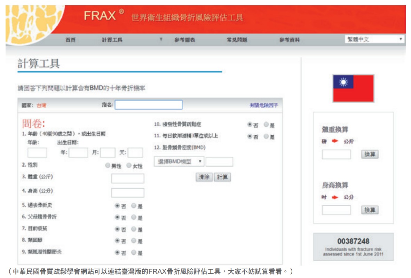
Task: Click the FRAX logo in header
Action: (x=104, y=15)
